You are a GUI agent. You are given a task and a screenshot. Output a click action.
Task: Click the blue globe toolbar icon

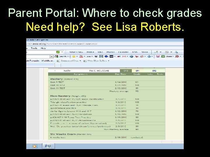(x=131, y=56)
